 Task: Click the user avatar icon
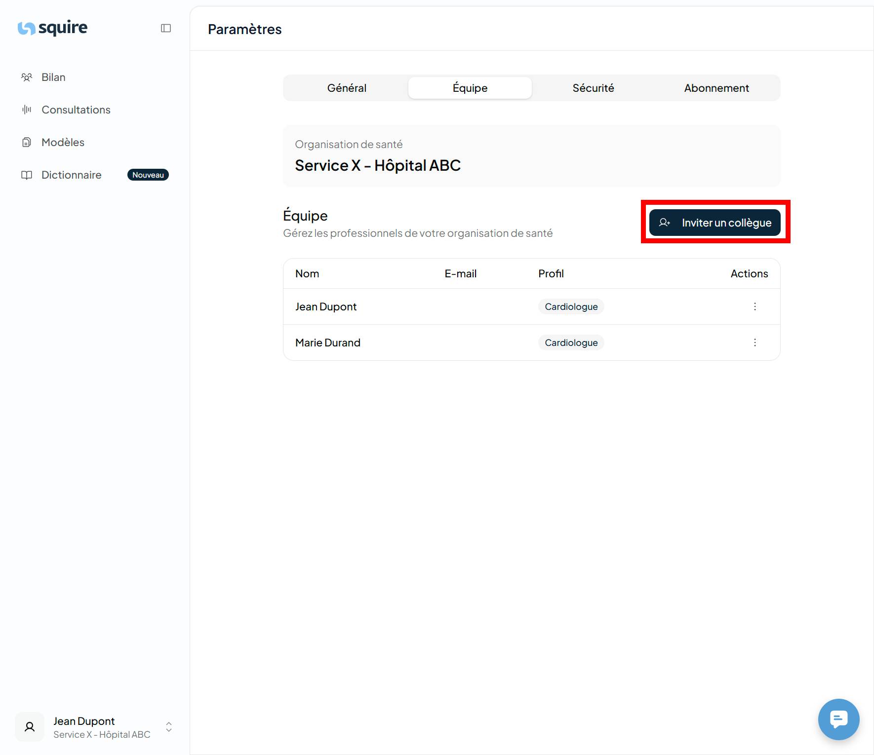[x=30, y=727]
